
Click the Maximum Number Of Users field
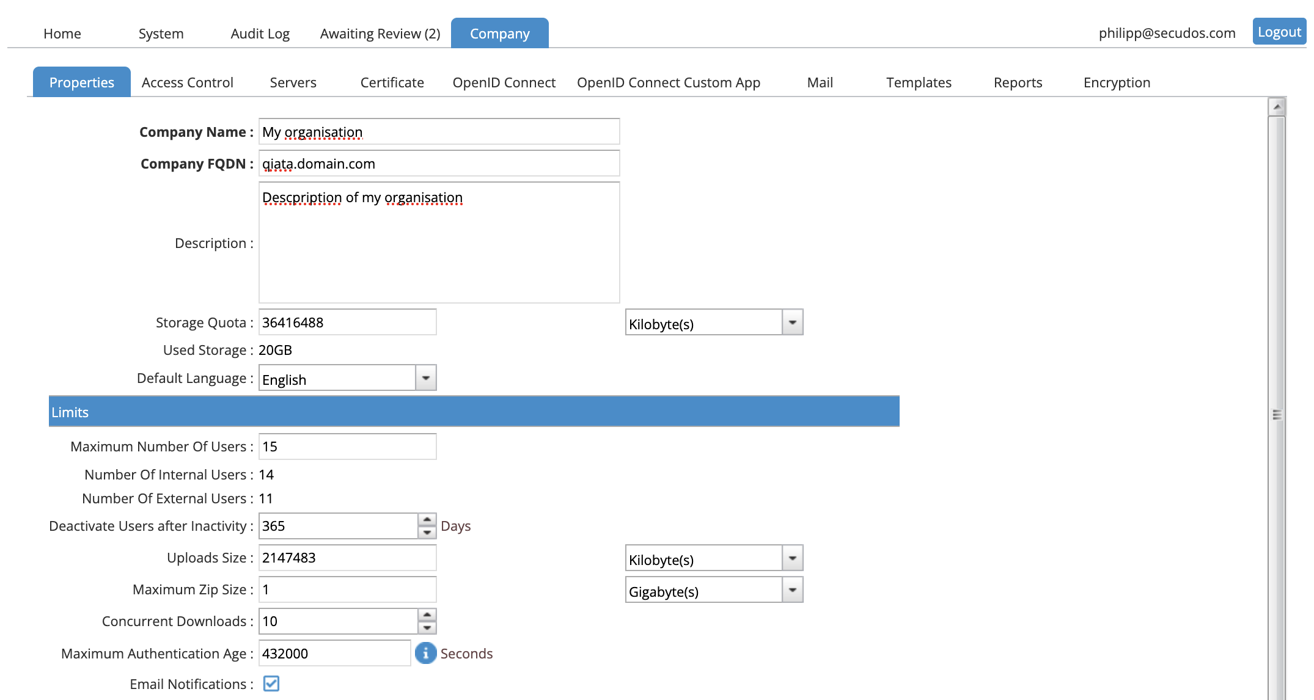(347, 447)
